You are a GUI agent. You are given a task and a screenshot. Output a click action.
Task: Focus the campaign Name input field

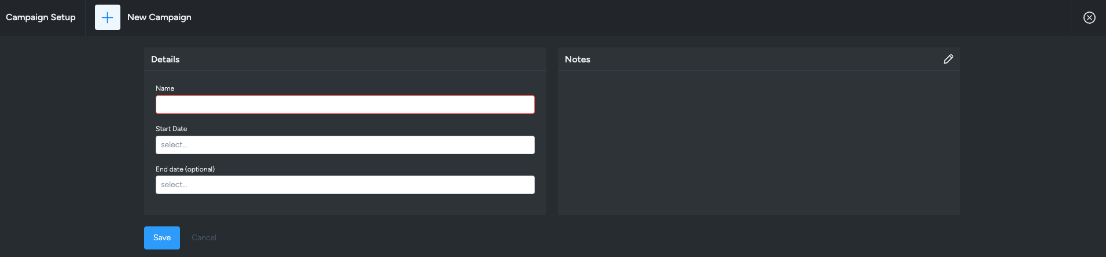coord(345,105)
